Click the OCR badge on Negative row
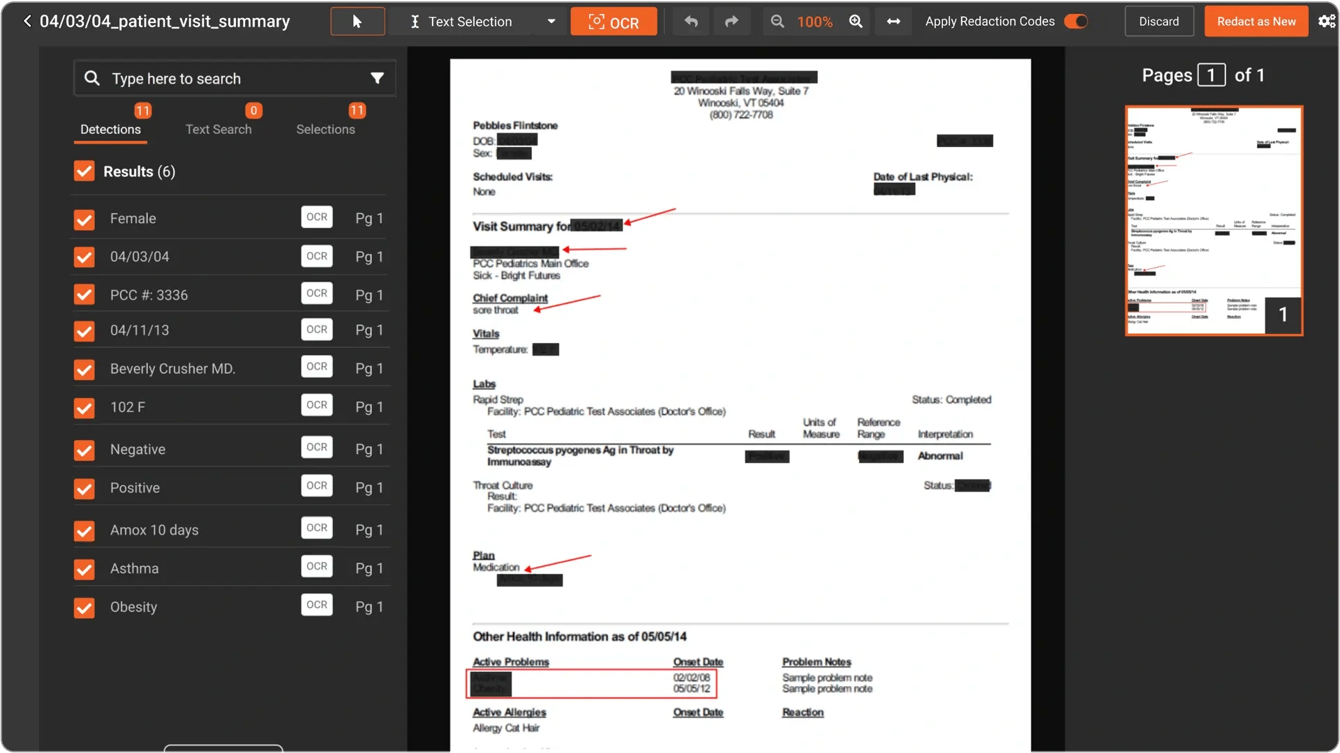The width and height of the screenshot is (1340, 753). (317, 448)
